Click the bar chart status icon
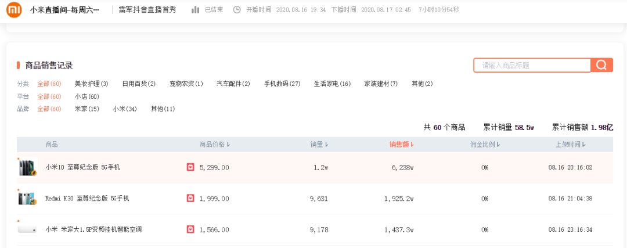 (195, 10)
